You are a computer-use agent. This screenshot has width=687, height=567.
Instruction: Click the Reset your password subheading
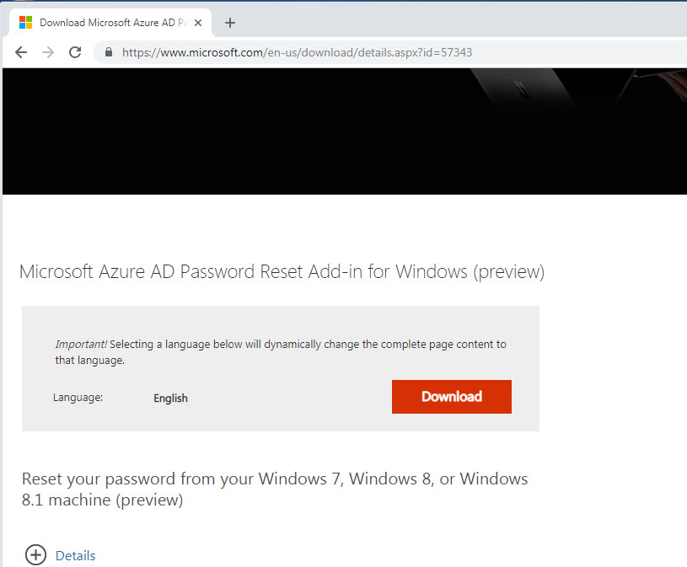pos(275,489)
